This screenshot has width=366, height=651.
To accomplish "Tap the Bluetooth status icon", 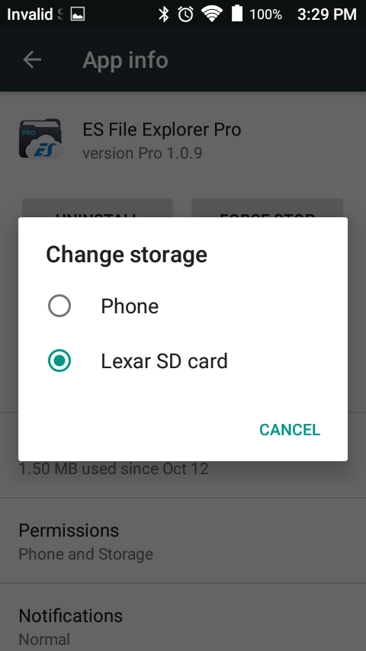I will (164, 14).
